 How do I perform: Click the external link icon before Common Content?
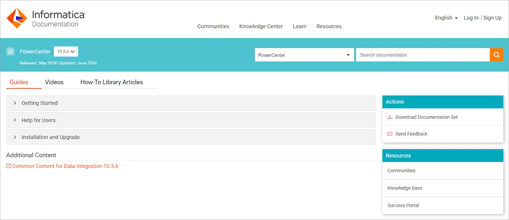click(x=9, y=166)
